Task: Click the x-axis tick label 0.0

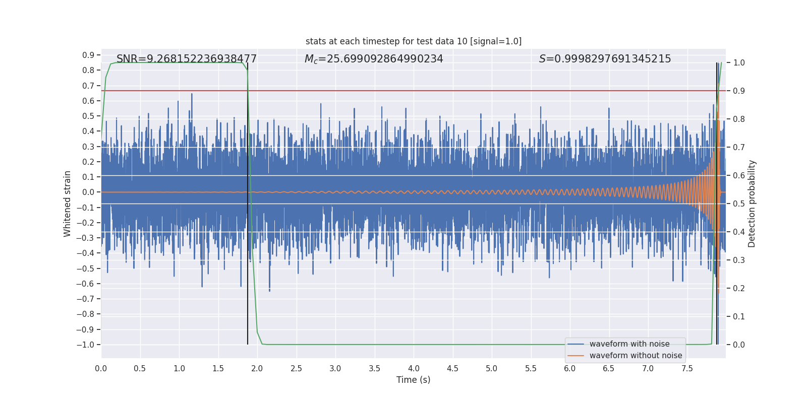Action: click(101, 369)
